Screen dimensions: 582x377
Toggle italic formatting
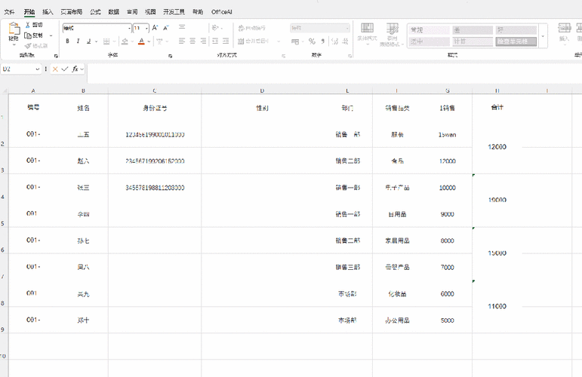click(x=78, y=41)
